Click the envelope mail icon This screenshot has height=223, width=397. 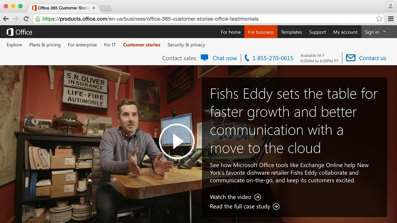351,58
